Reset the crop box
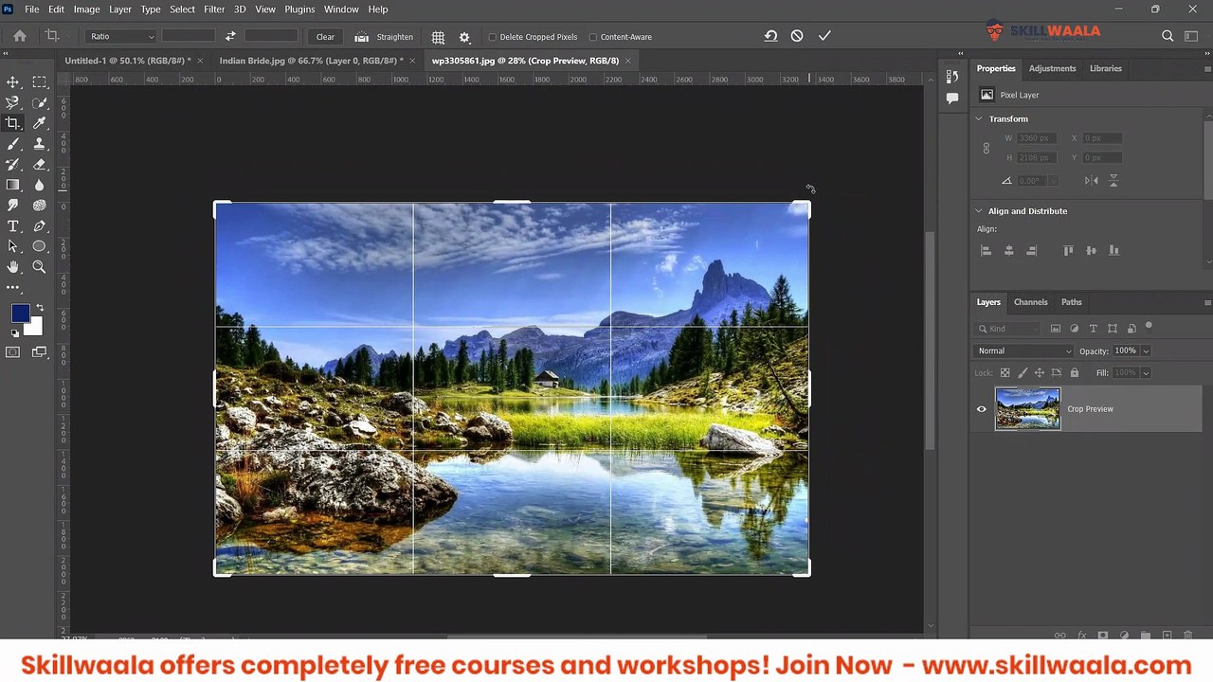The height and width of the screenshot is (682, 1213). click(x=770, y=36)
